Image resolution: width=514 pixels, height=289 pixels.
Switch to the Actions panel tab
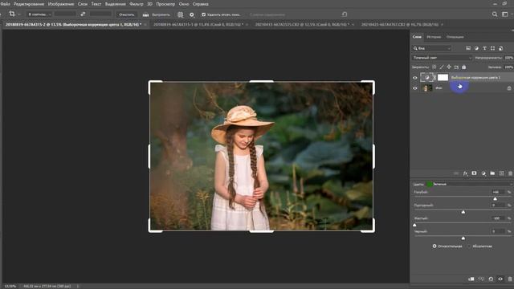tap(455, 37)
